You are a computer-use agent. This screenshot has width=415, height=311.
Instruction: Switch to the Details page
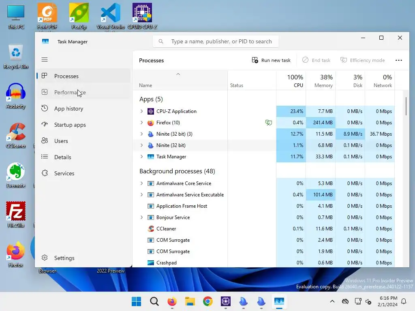(x=83, y=157)
